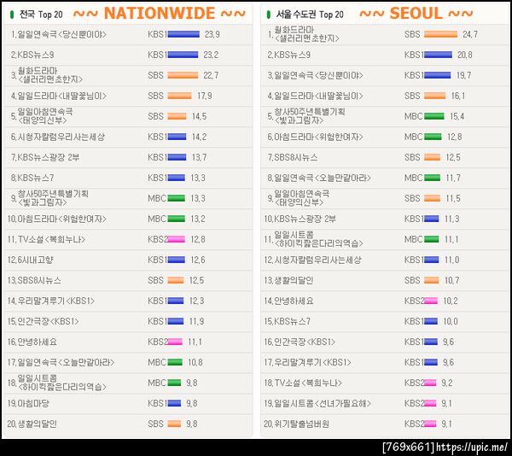Click nationwide rating value 14.5
Image resolution: width=512 pixels, height=456 pixels.
199,116
